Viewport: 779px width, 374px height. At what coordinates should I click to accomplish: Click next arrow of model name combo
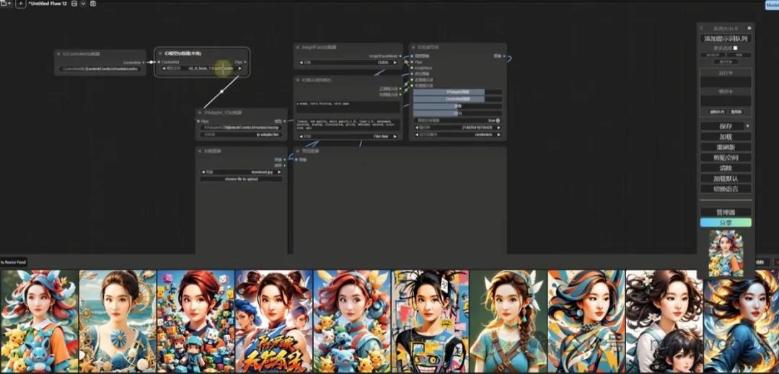240,68
